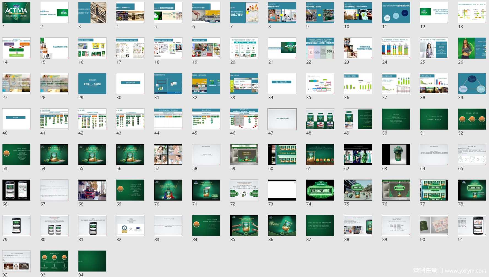Select slide 73 black-bordered thumbnail
The width and height of the screenshot is (489, 277).
(282, 190)
